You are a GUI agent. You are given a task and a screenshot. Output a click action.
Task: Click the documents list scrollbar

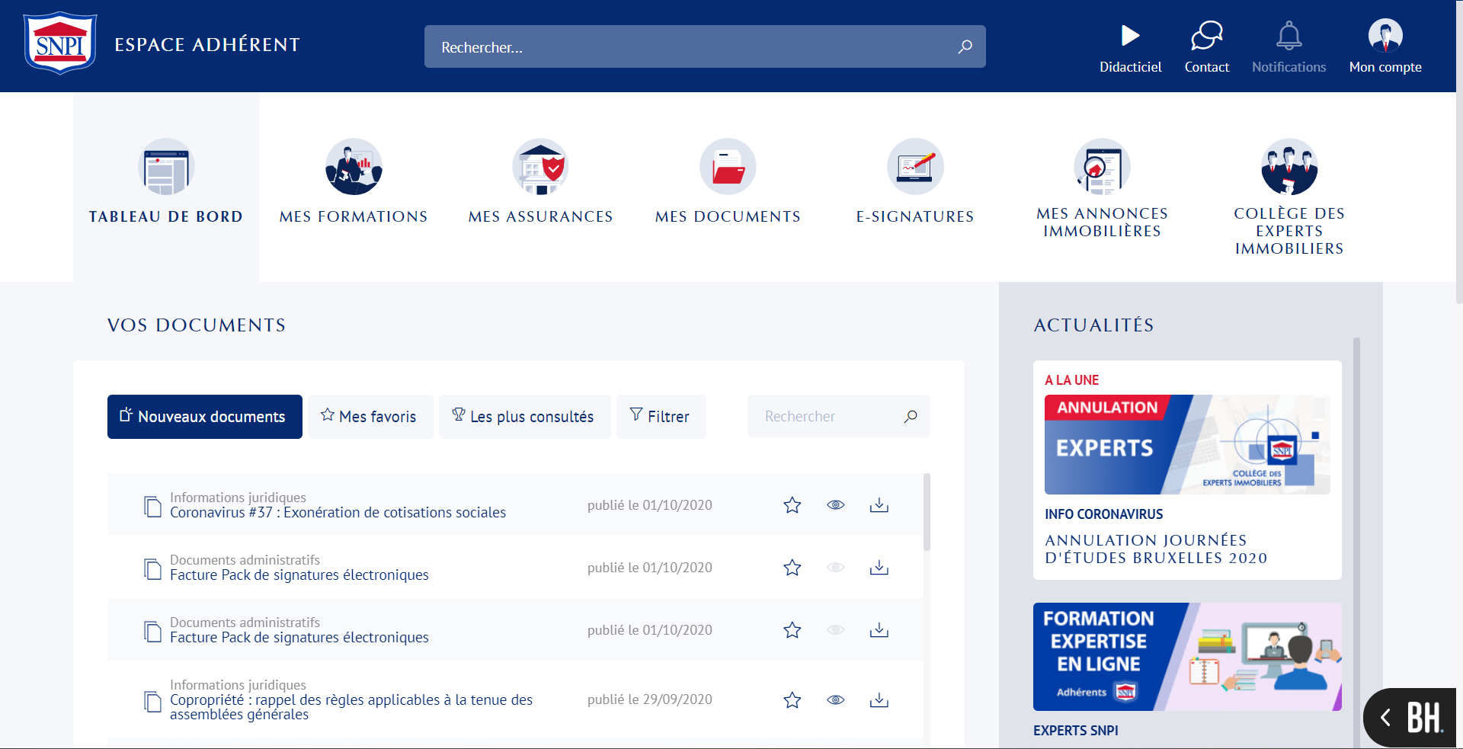(927, 512)
